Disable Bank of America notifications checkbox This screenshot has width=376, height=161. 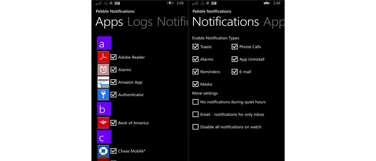click(113, 123)
